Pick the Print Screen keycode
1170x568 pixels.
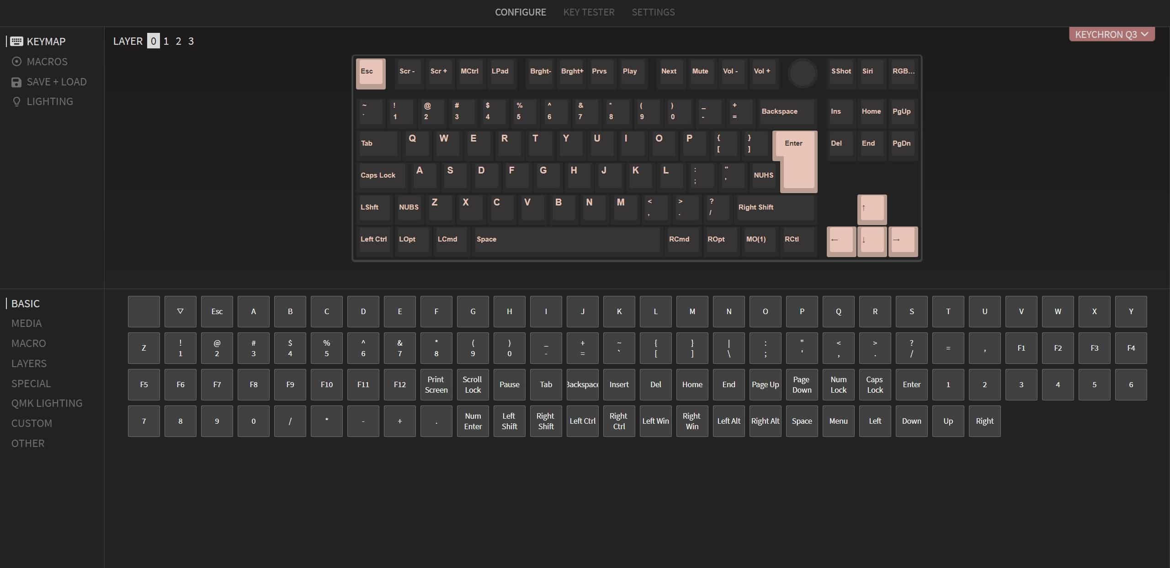436,384
